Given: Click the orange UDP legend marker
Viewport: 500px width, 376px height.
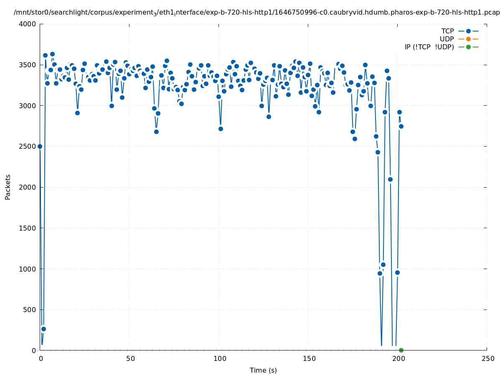Looking at the screenshot, I should (468, 39).
